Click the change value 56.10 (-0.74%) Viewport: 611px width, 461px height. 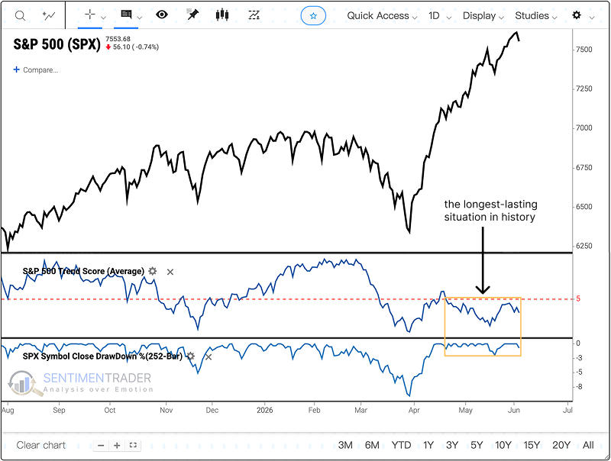136,47
